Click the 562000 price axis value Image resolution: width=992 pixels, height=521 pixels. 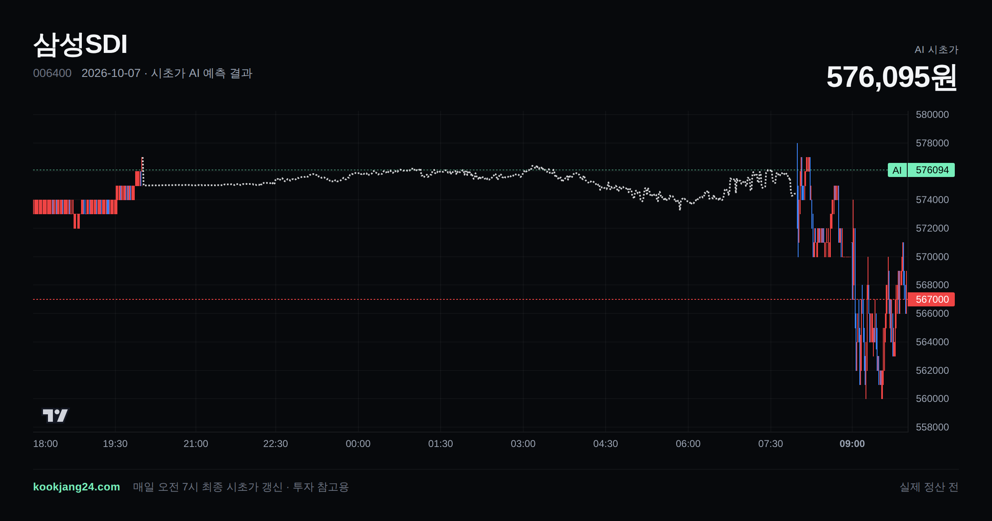pos(932,370)
